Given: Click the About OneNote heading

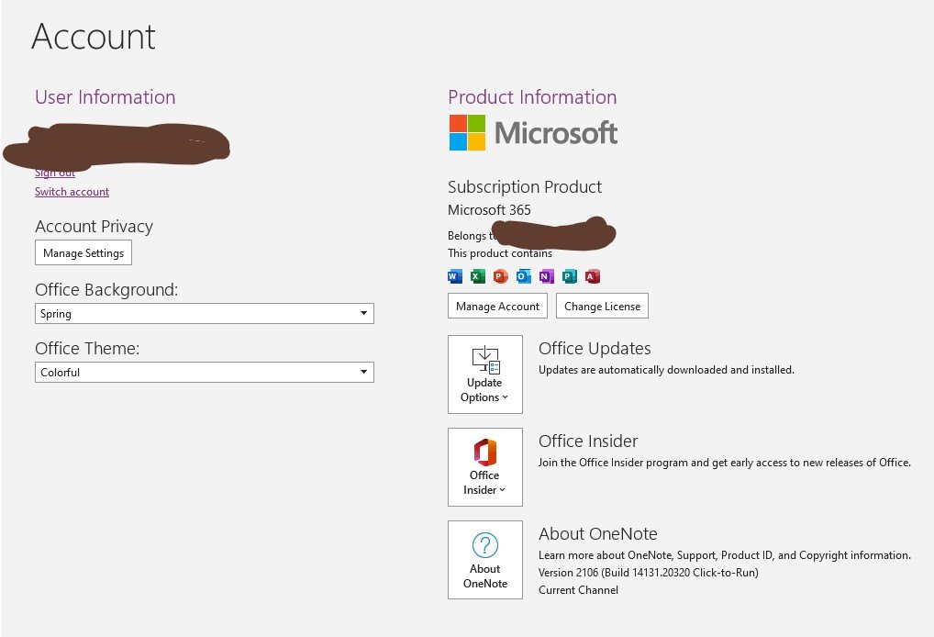Looking at the screenshot, I should point(598,534).
